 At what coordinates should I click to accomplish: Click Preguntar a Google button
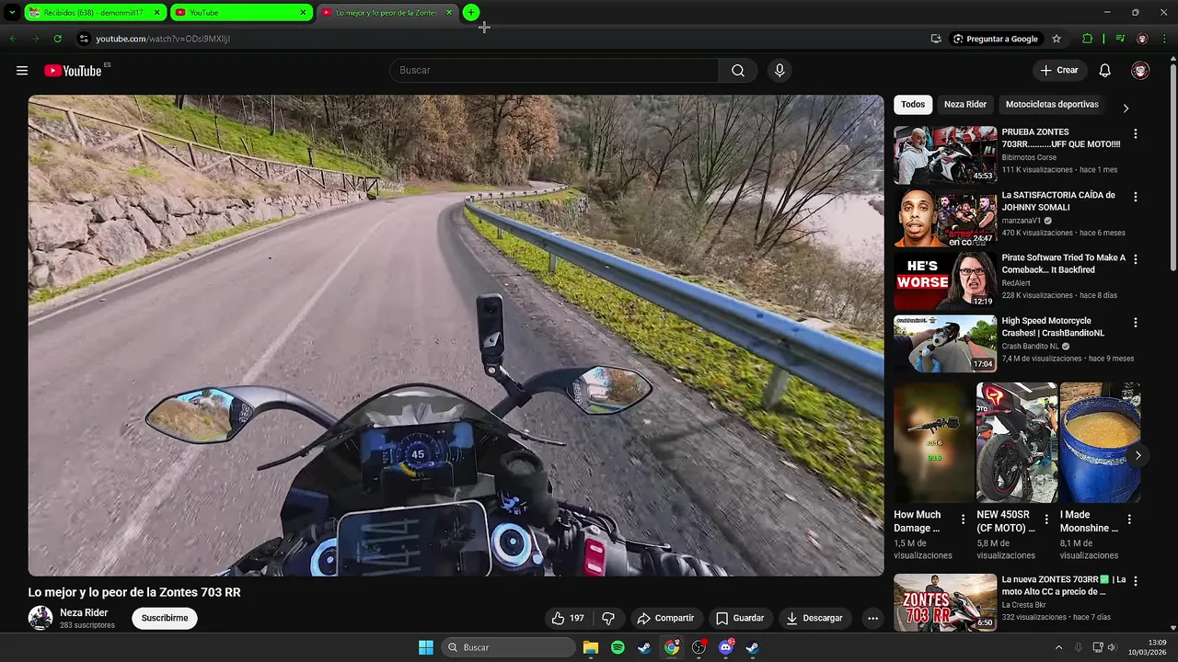tap(995, 39)
